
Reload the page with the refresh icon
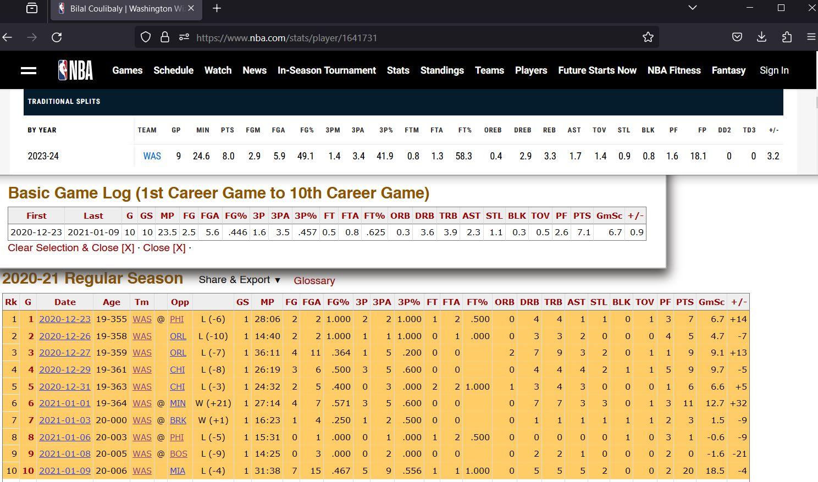(57, 37)
